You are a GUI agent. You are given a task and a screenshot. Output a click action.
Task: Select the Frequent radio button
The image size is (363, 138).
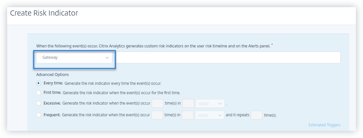pyautogui.click(x=39, y=115)
